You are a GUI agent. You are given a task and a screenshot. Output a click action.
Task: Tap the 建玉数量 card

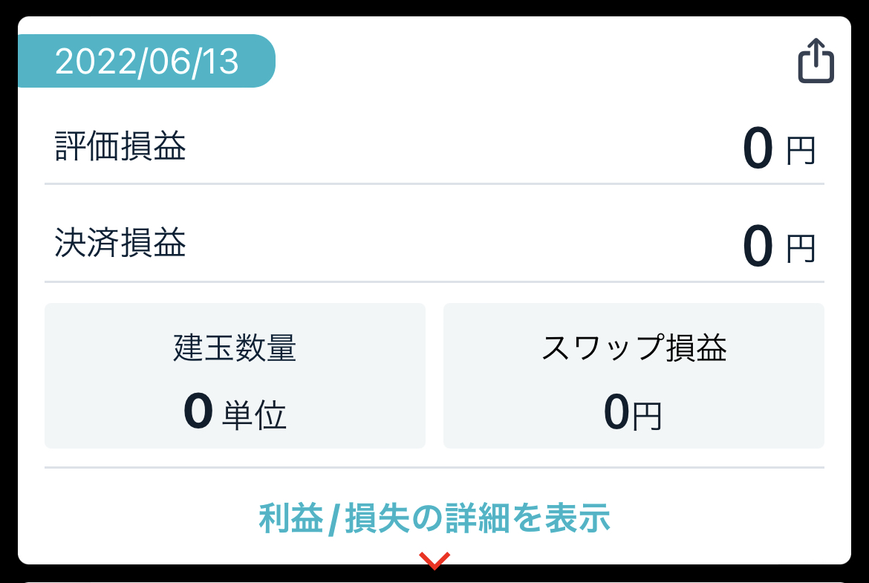235,376
